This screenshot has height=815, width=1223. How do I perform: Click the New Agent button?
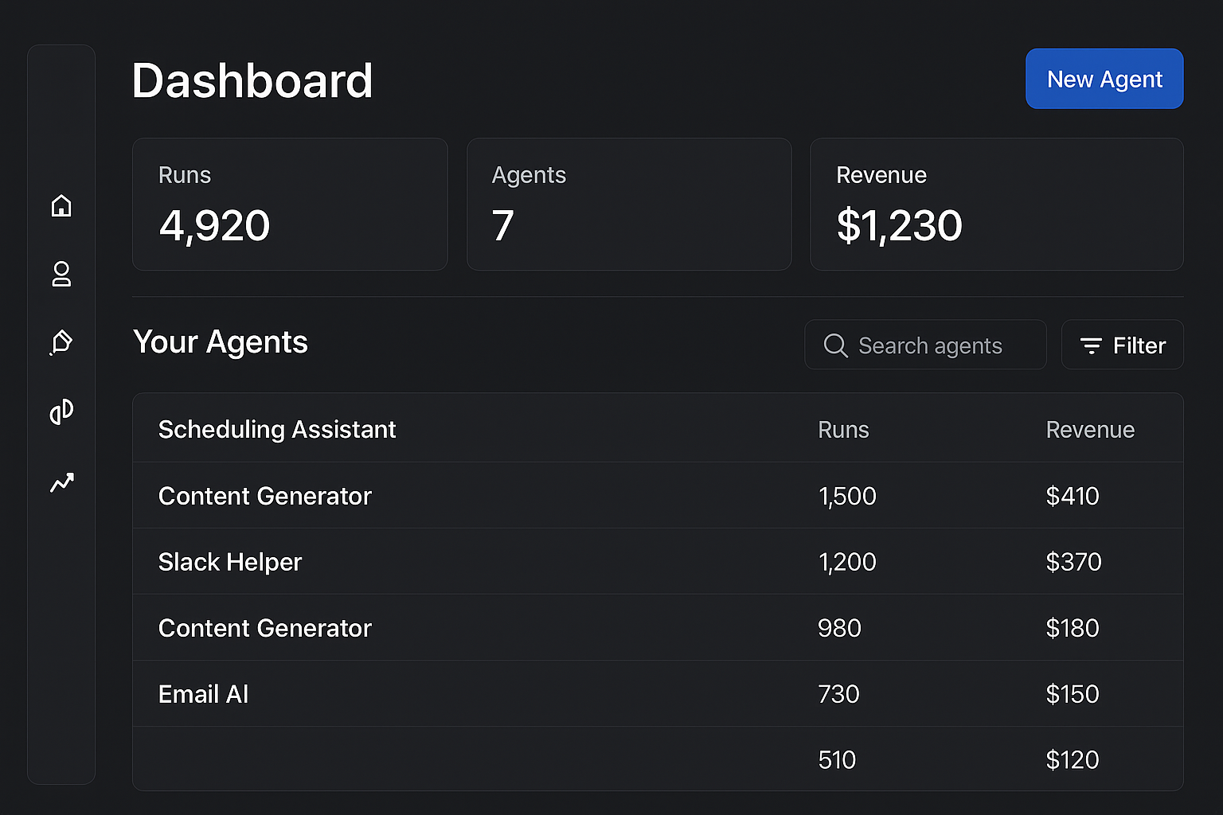click(1104, 79)
